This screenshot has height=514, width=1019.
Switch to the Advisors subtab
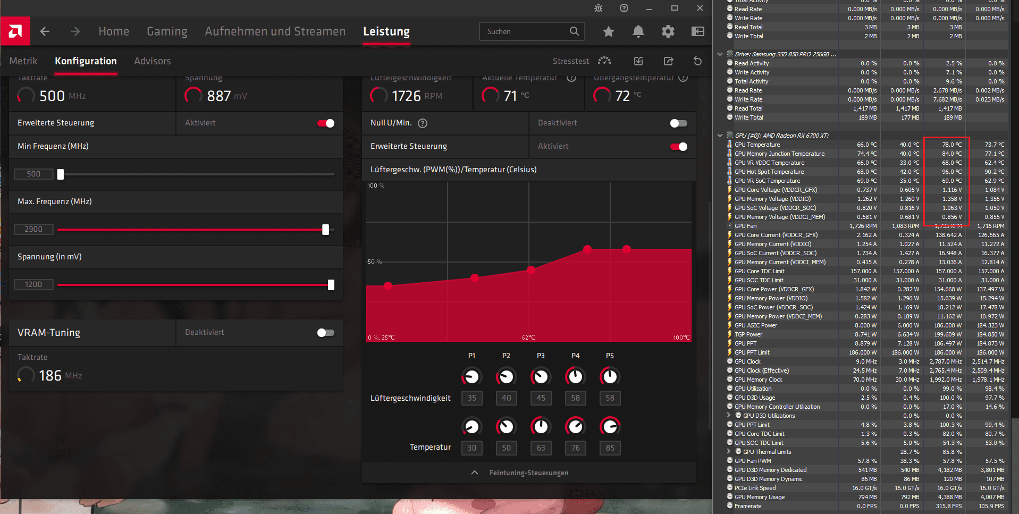point(153,61)
